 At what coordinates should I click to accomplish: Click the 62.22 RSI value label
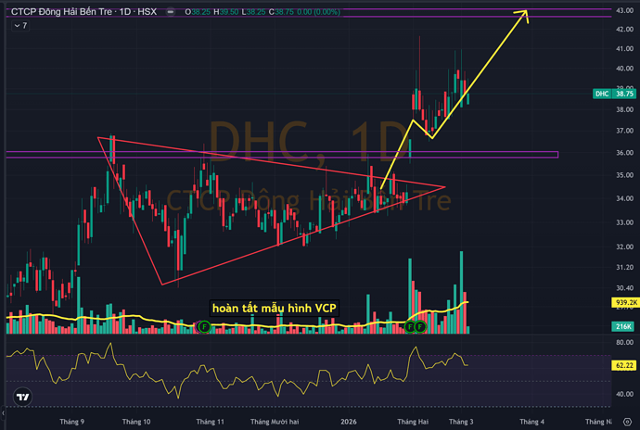pos(624,365)
